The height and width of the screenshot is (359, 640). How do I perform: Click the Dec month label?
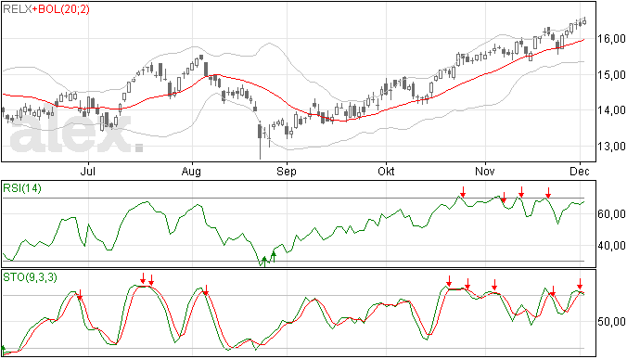click(x=580, y=171)
